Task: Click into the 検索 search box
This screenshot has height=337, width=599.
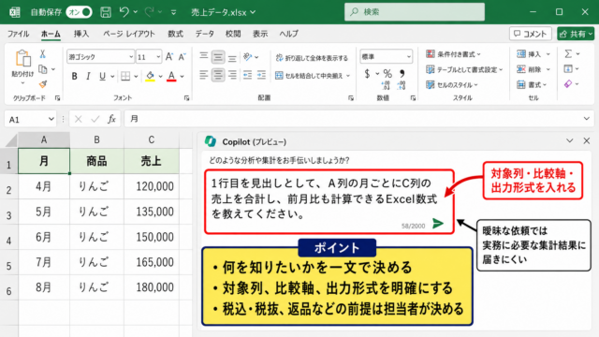Action: pyautogui.click(x=415, y=12)
